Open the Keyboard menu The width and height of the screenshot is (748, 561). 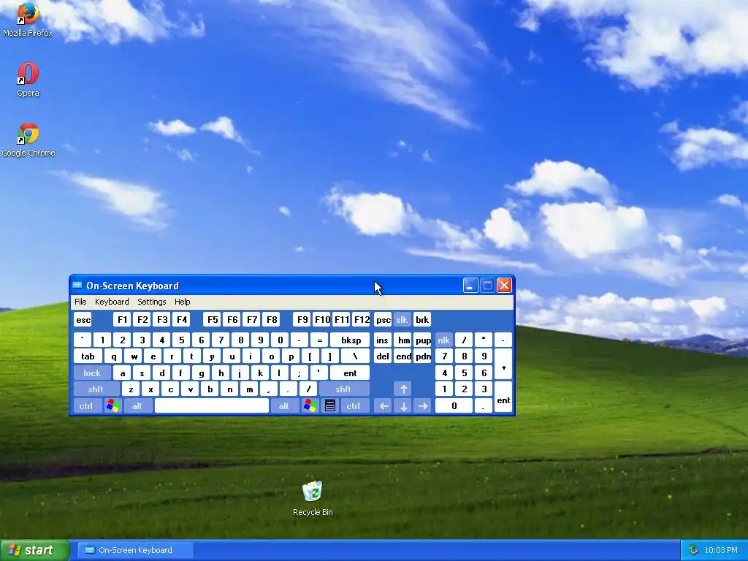coord(112,302)
